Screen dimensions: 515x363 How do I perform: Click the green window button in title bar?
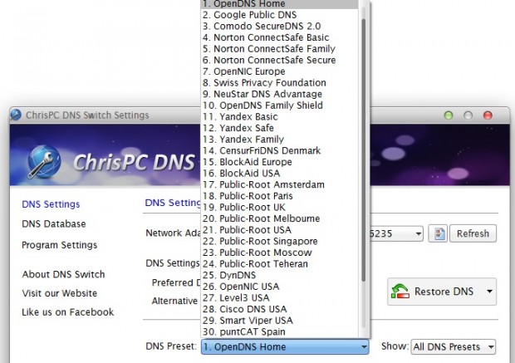click(x=449, y=115)
